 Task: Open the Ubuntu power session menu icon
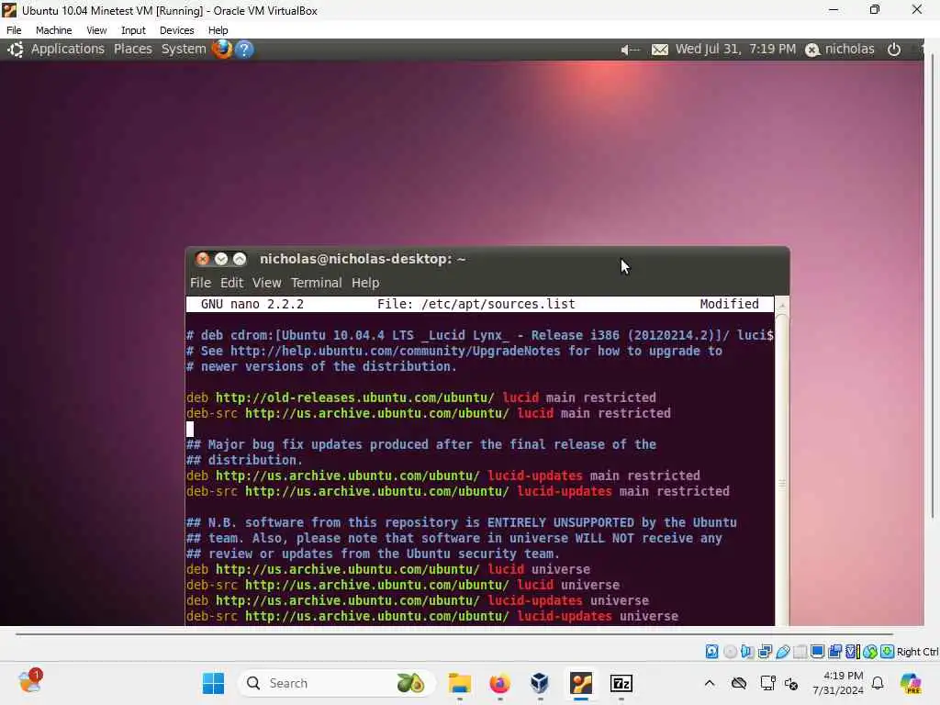[894, 50]
